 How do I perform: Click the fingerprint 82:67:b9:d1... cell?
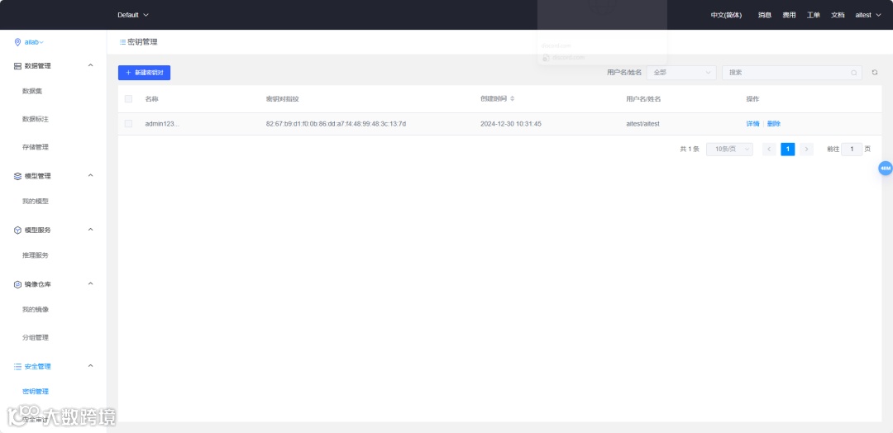[336, 124]
